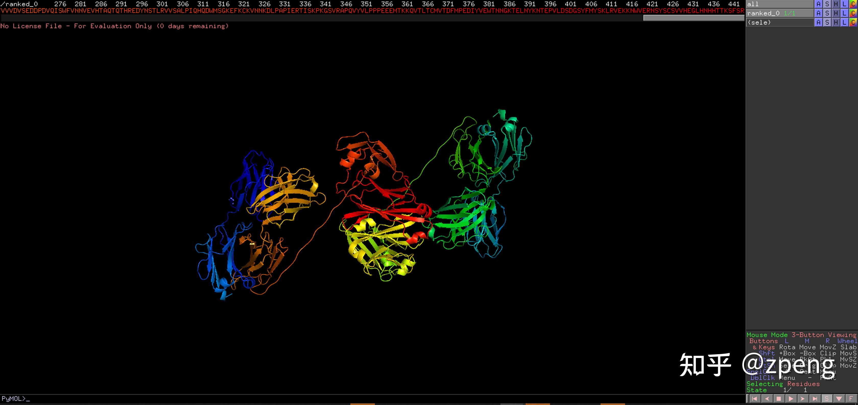Image resolution: width=858 pixels, height=405 pixels.
Task: Toggle the sequence viewer S button
Action: coord(827,399)
